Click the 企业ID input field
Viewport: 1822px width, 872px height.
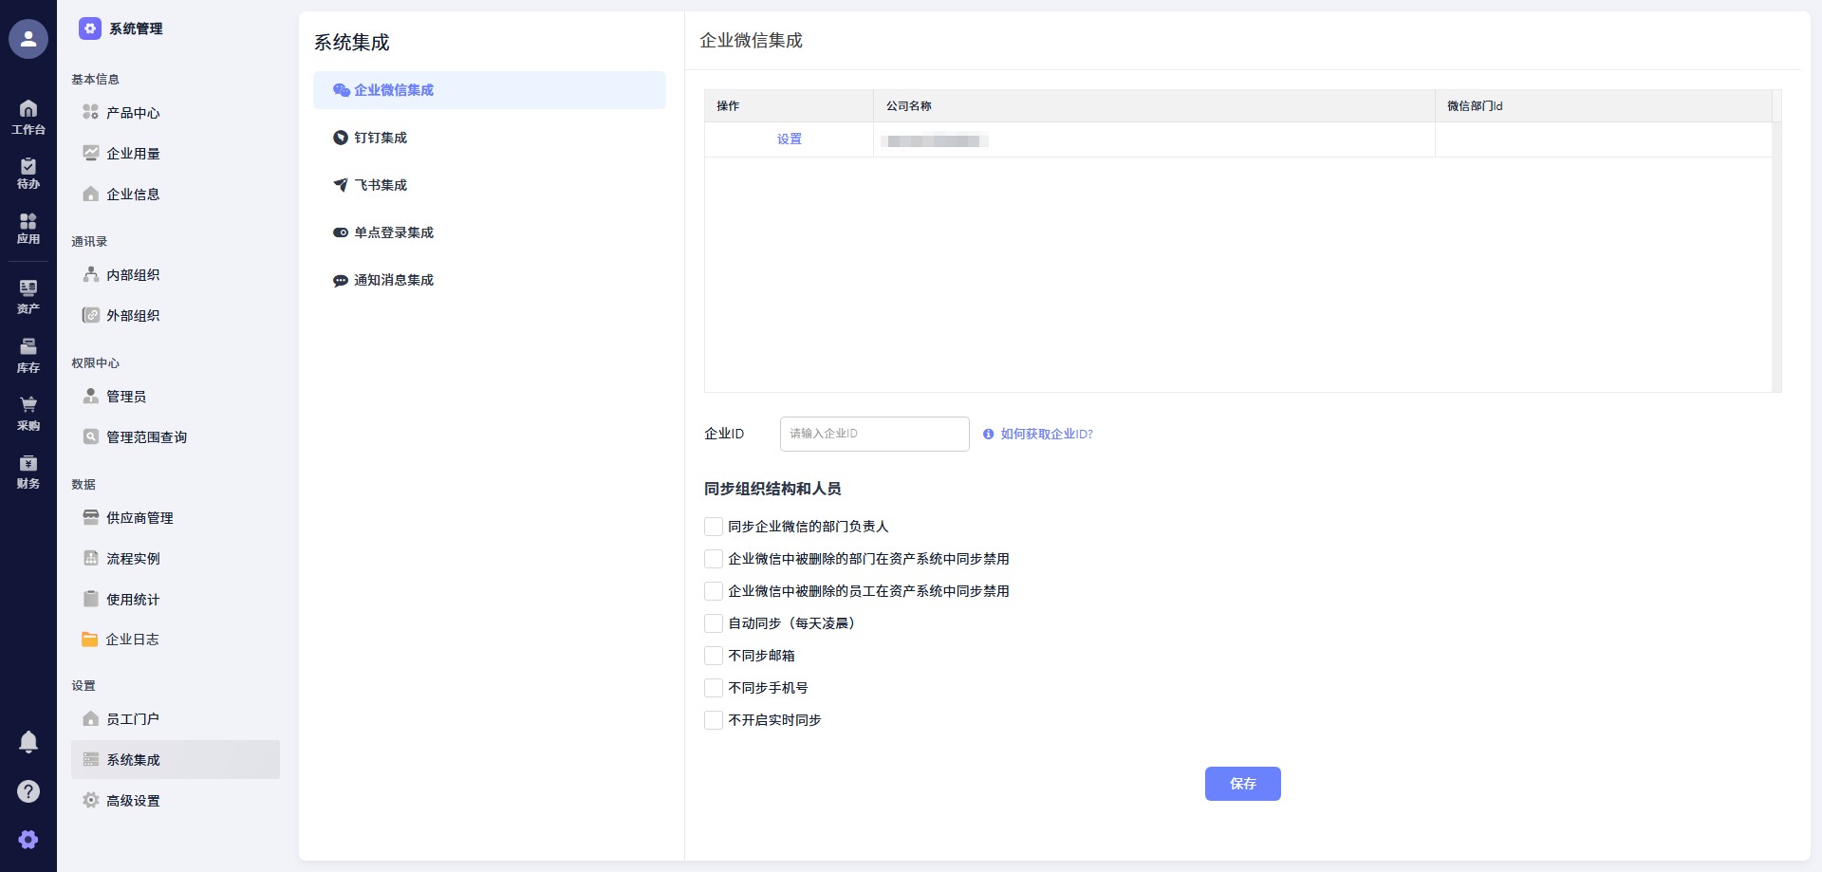point(875,434)
